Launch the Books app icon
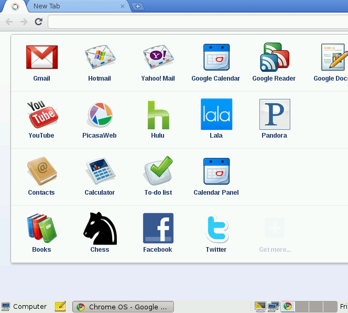 click(x=42, y=228)
